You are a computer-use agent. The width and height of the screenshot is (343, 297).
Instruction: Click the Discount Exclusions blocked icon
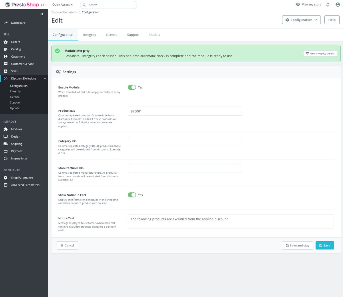point(5,79)
